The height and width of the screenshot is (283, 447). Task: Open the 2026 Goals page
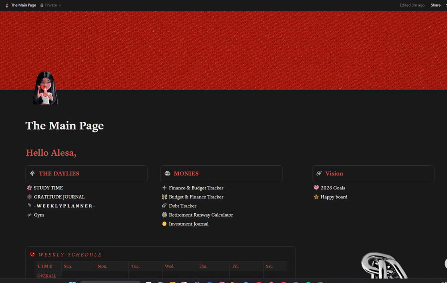[333, 188]
